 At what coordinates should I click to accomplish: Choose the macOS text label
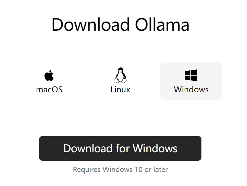(49, 90)
